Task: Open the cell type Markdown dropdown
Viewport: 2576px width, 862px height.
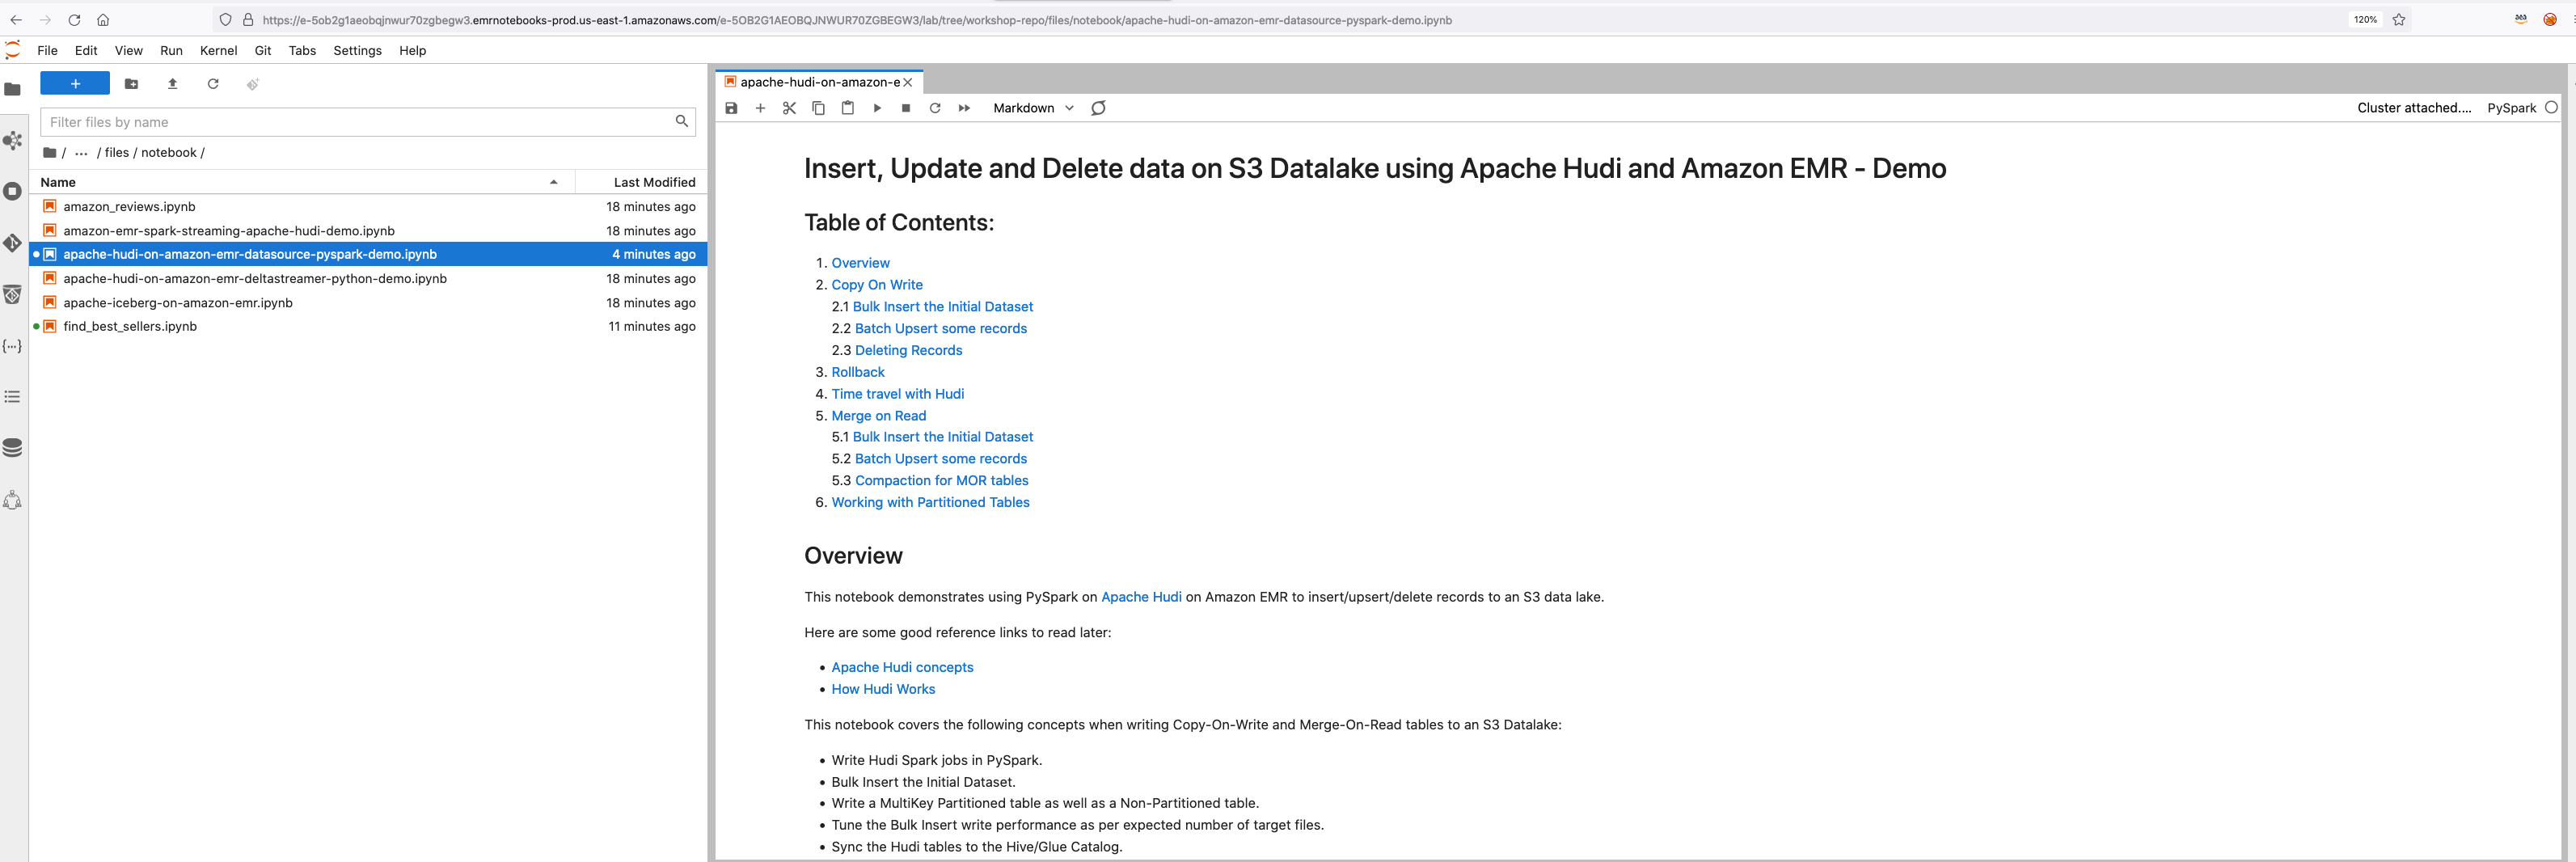Action: point(1033,108)
